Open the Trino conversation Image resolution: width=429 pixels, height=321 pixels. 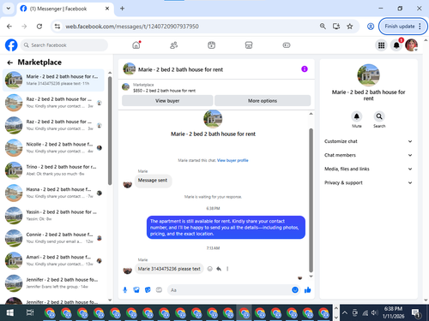(53, 170)
